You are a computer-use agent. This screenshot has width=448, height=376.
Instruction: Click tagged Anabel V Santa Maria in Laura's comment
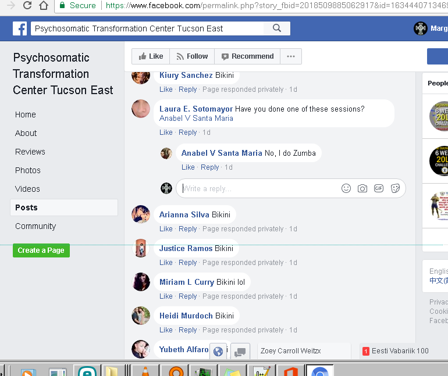tap(196, 118)
